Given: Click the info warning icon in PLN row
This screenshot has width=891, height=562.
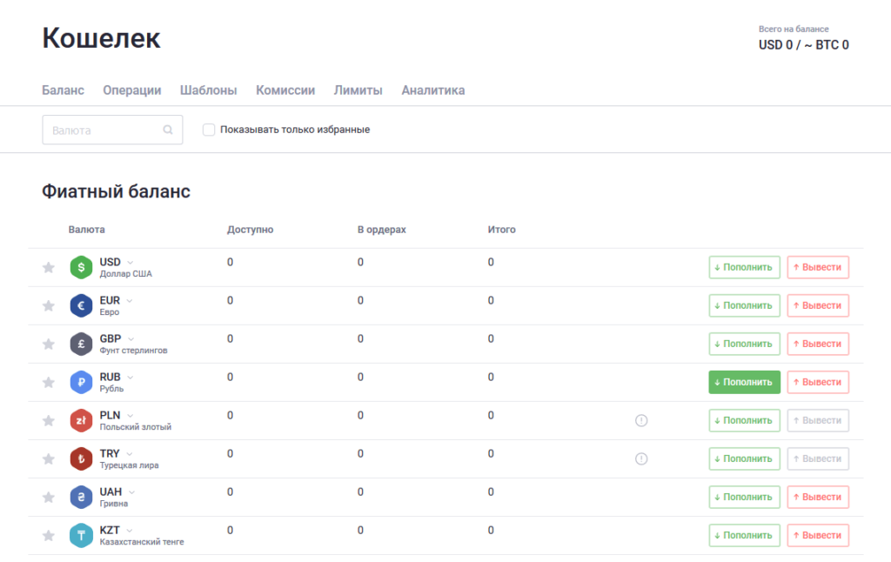Looking at the screenshot, I should (x=641, y=421).
